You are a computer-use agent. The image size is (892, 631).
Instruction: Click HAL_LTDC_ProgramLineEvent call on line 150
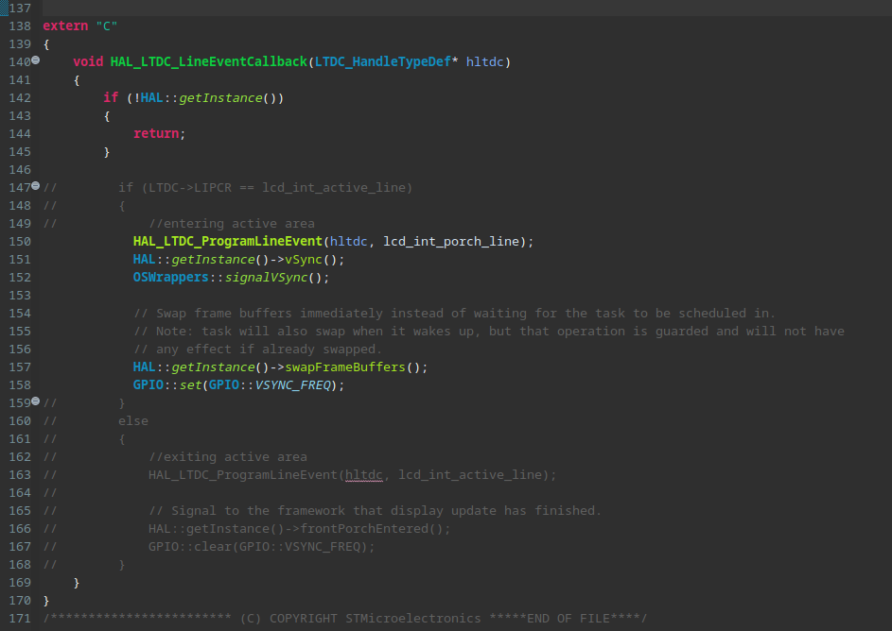228,242
